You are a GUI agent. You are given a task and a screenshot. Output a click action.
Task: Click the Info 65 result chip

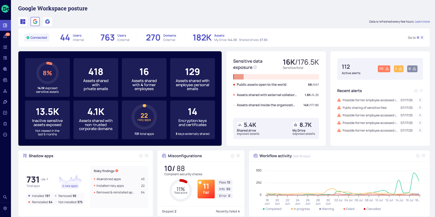225,189
